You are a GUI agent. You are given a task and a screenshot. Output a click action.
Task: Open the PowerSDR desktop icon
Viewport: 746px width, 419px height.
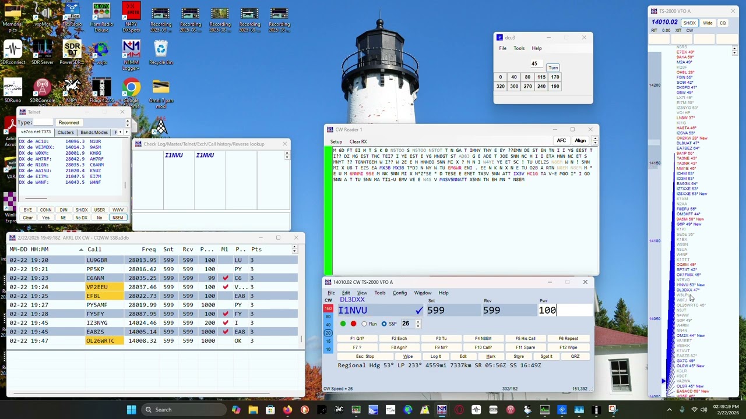(x=72, y=52)
